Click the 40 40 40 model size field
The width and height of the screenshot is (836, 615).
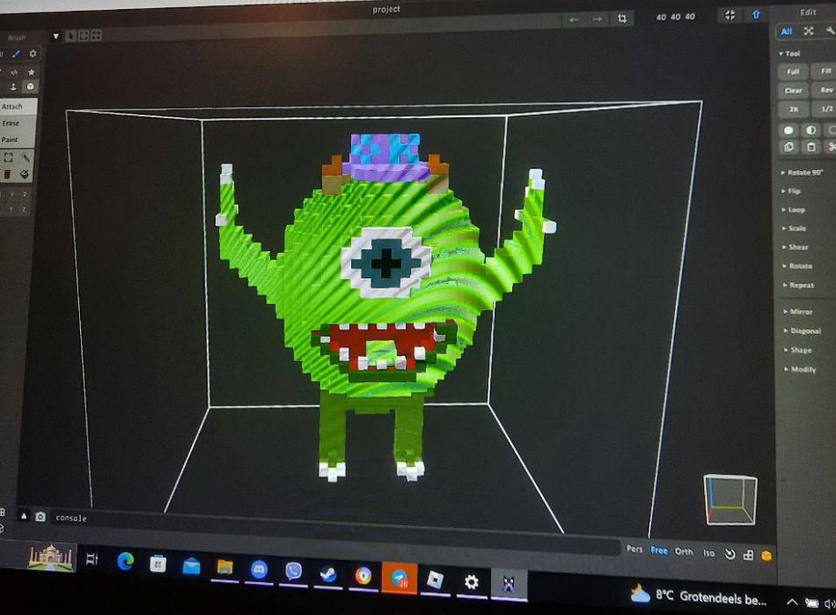click(676, 17)
